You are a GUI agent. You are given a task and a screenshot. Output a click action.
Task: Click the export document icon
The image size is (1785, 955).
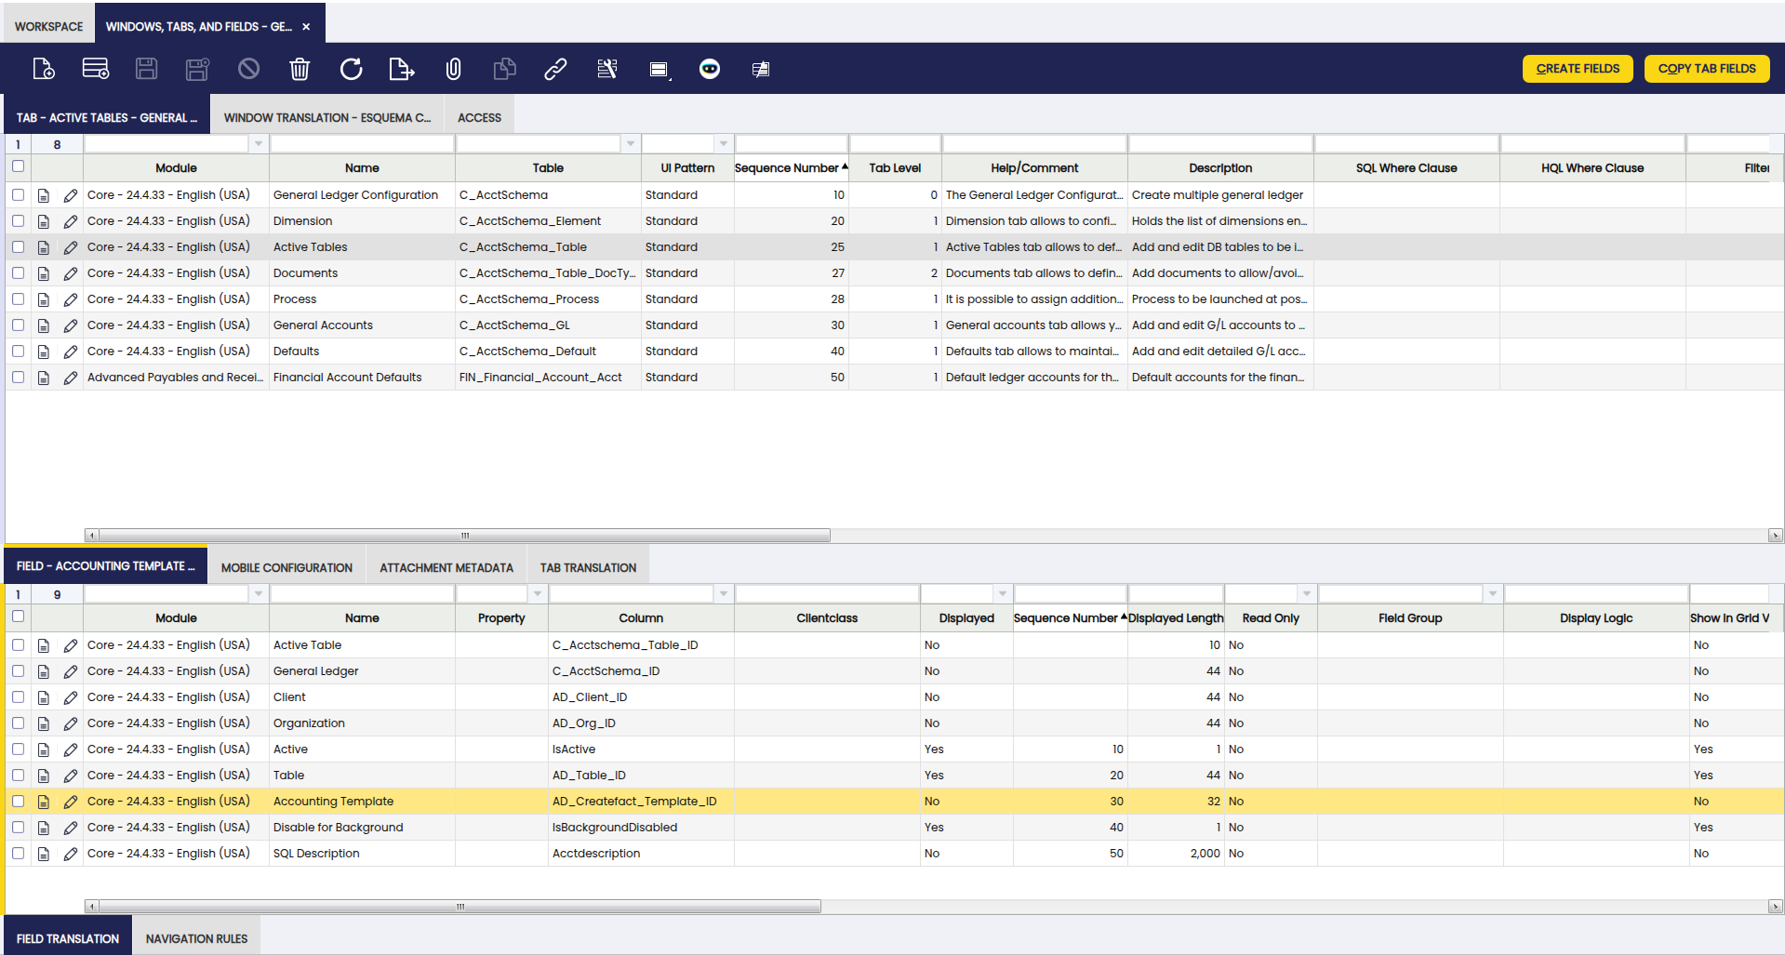click(x=401, y=69)
